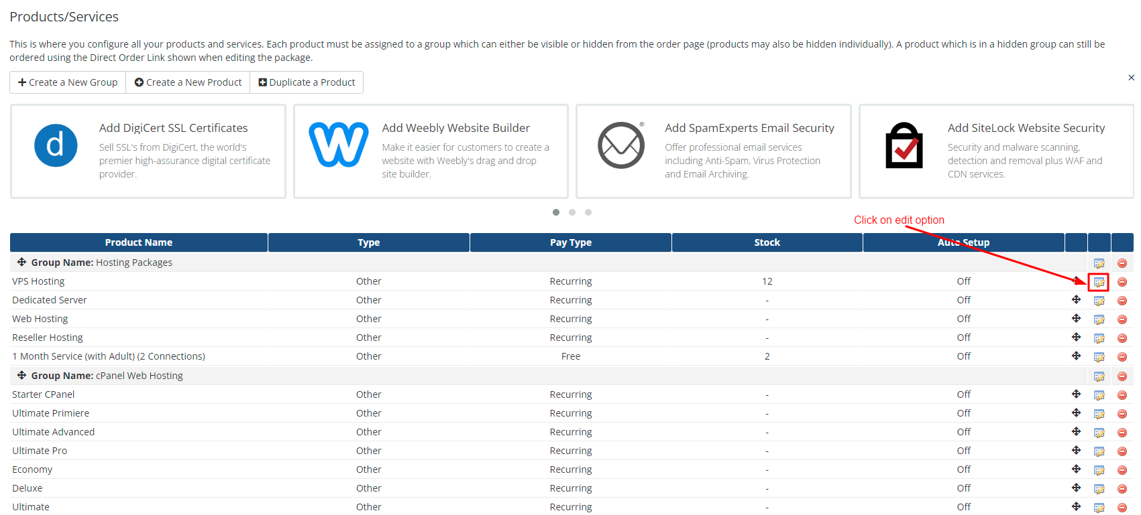
Task: Go to second carousel page dot
Action: [572, 212]
